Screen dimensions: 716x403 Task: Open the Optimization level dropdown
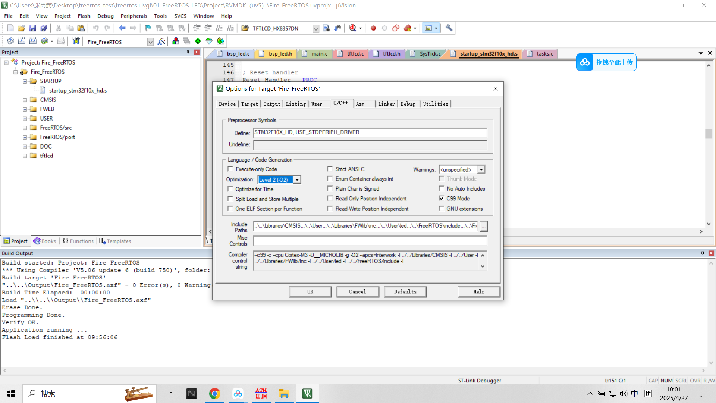click(297, 180)
